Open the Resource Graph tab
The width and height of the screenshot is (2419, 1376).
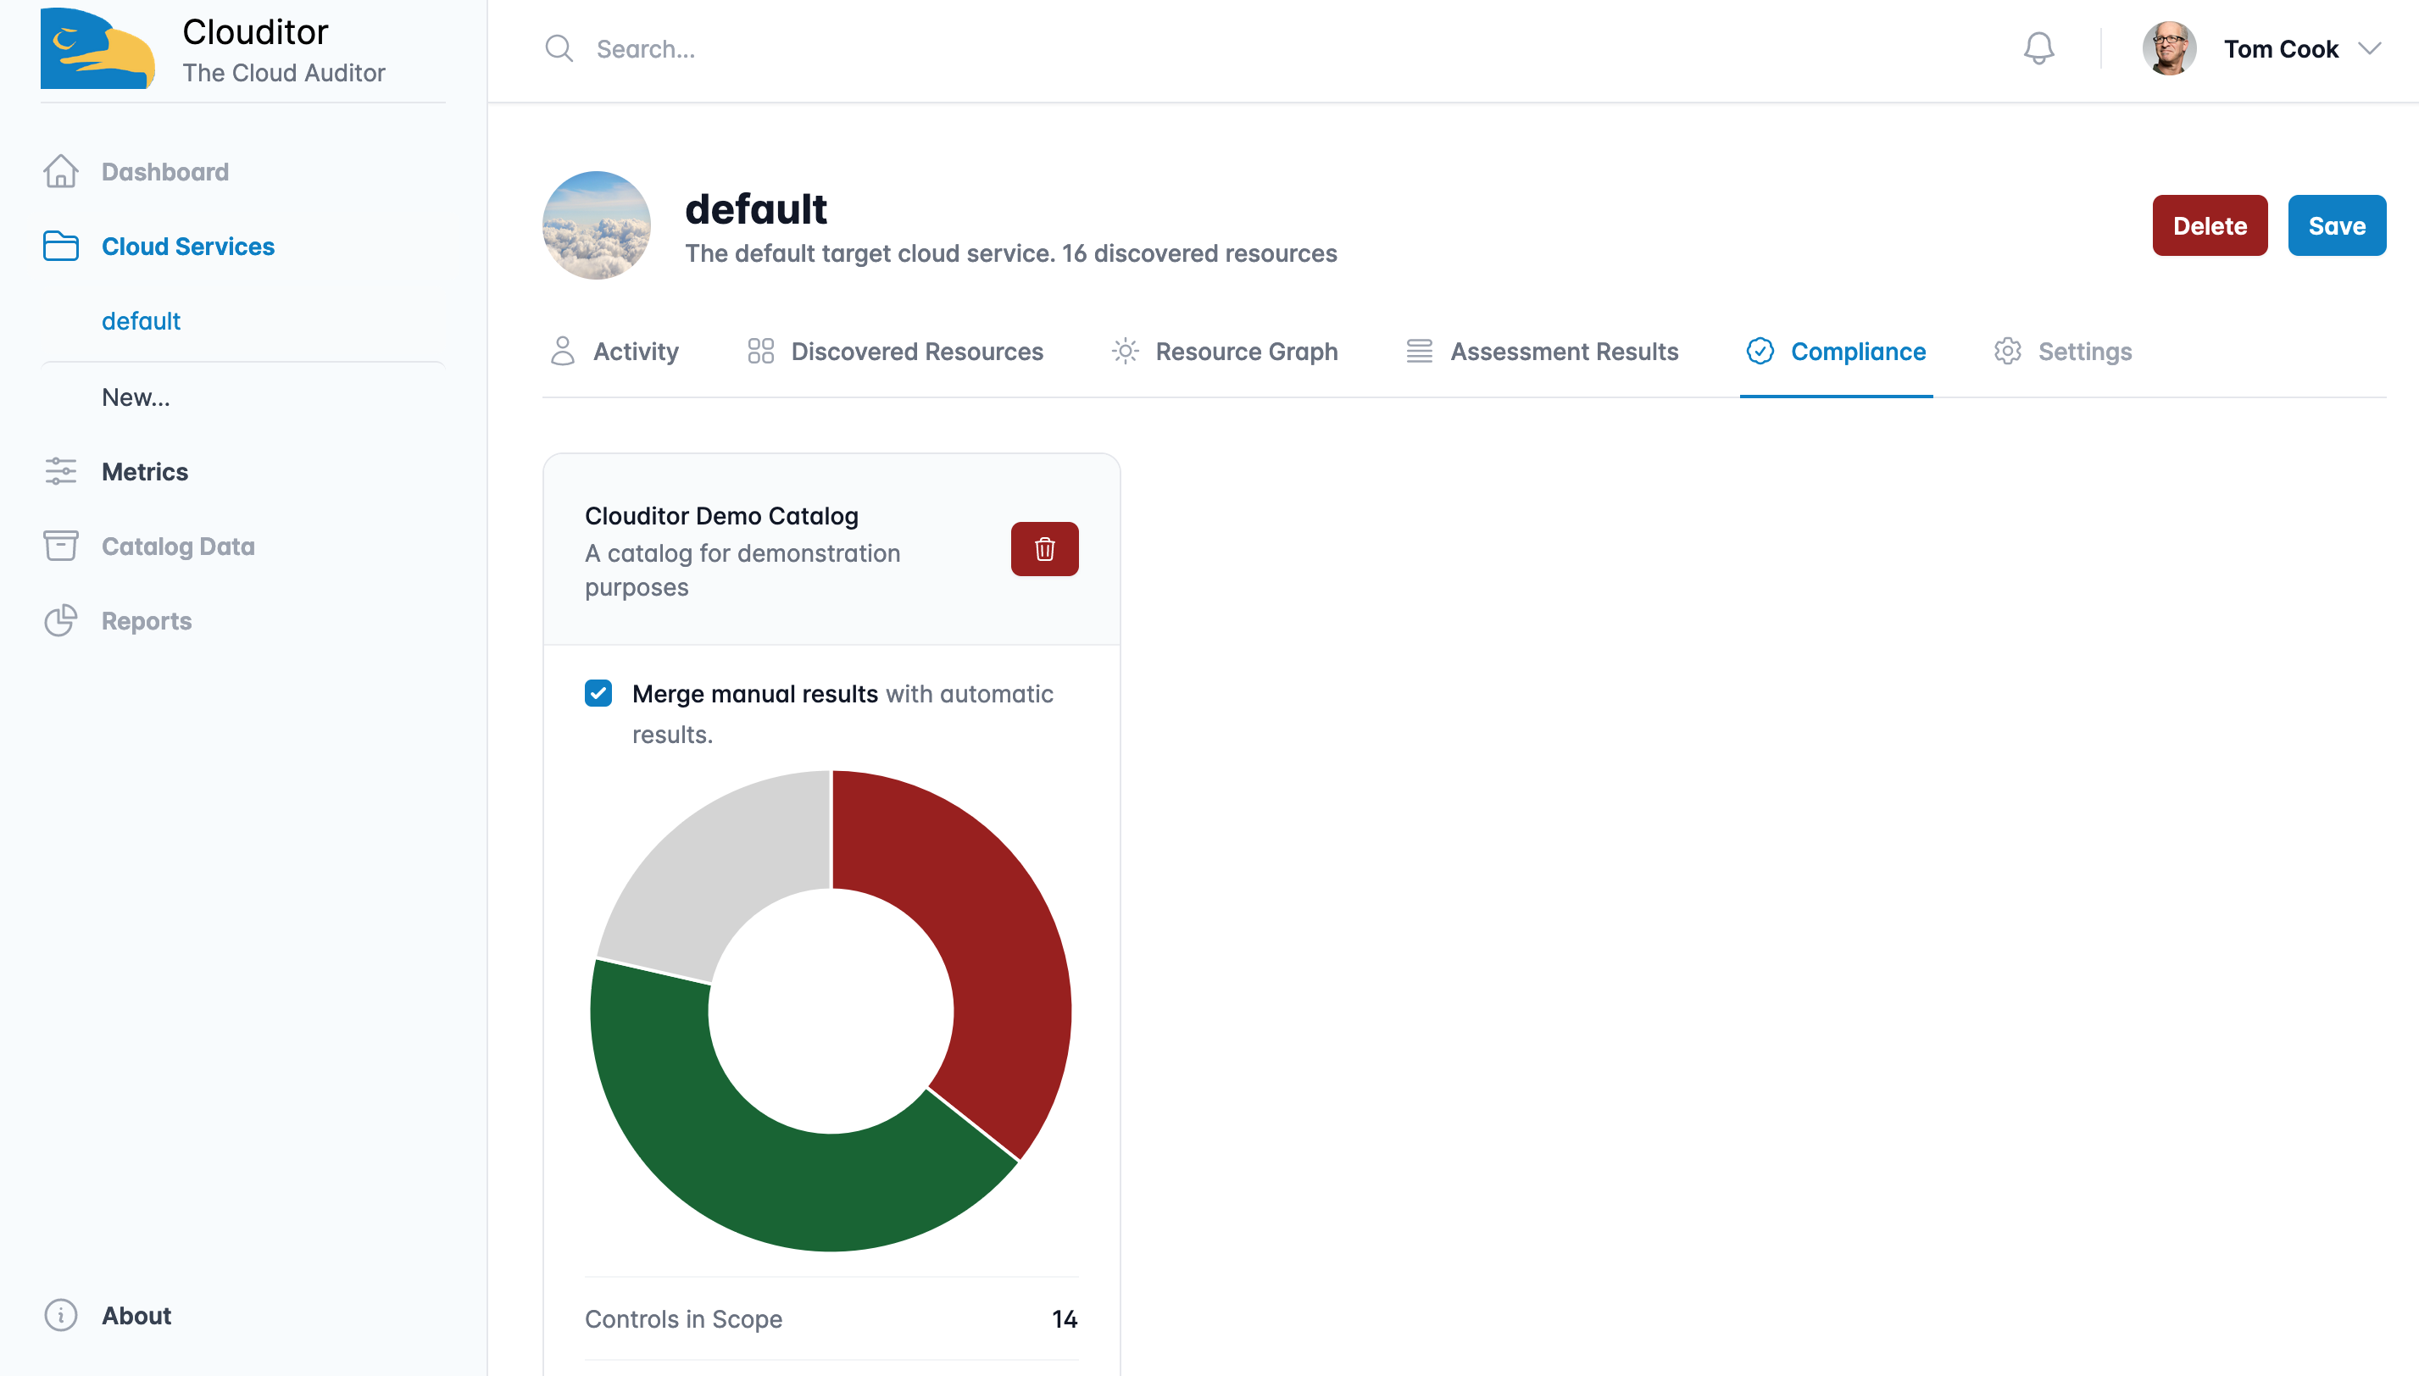tap(1224, 352)
